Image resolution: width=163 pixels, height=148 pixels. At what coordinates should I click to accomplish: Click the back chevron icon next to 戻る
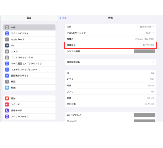[60, 18]
